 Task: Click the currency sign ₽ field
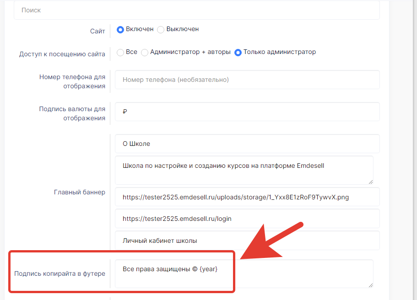pyautogui.click(x=247, y=112)
